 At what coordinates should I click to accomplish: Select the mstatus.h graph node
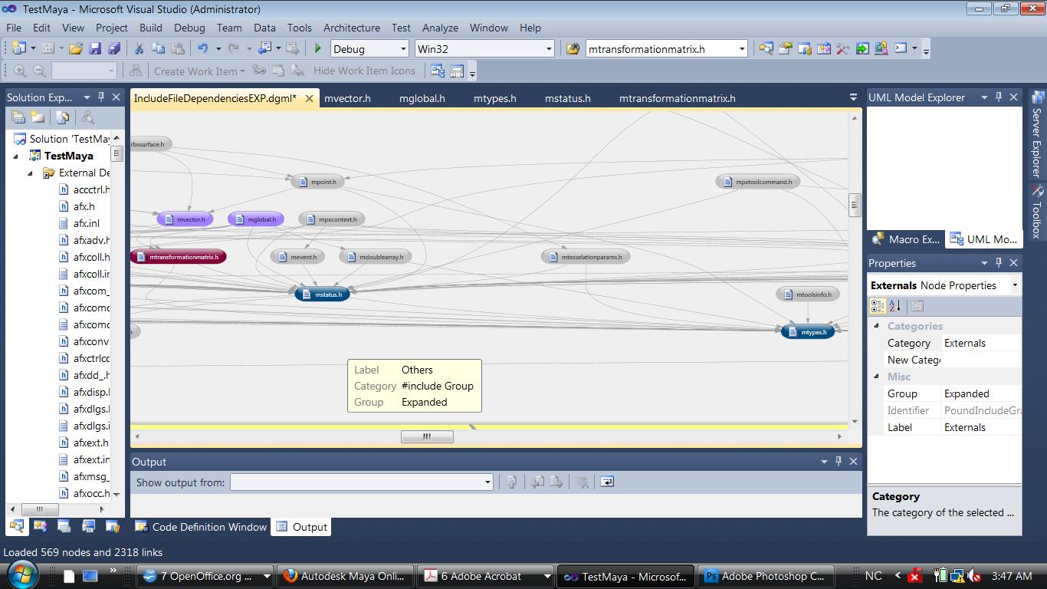tap(322, 294)
